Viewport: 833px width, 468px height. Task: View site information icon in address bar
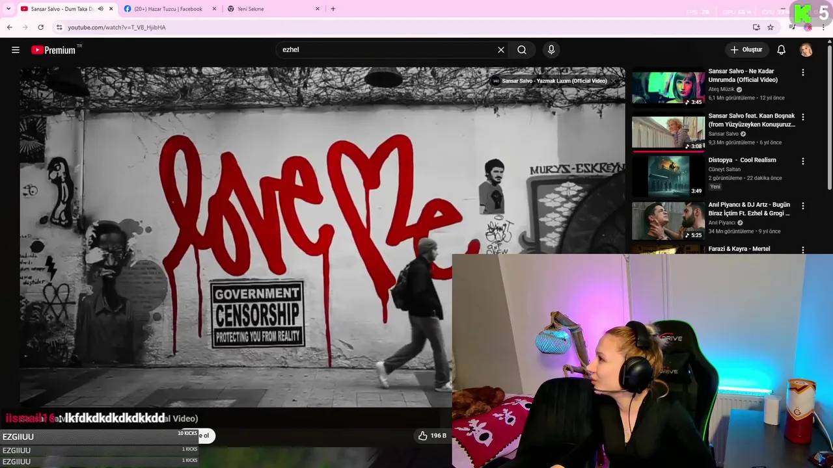[x=59, y=27]
